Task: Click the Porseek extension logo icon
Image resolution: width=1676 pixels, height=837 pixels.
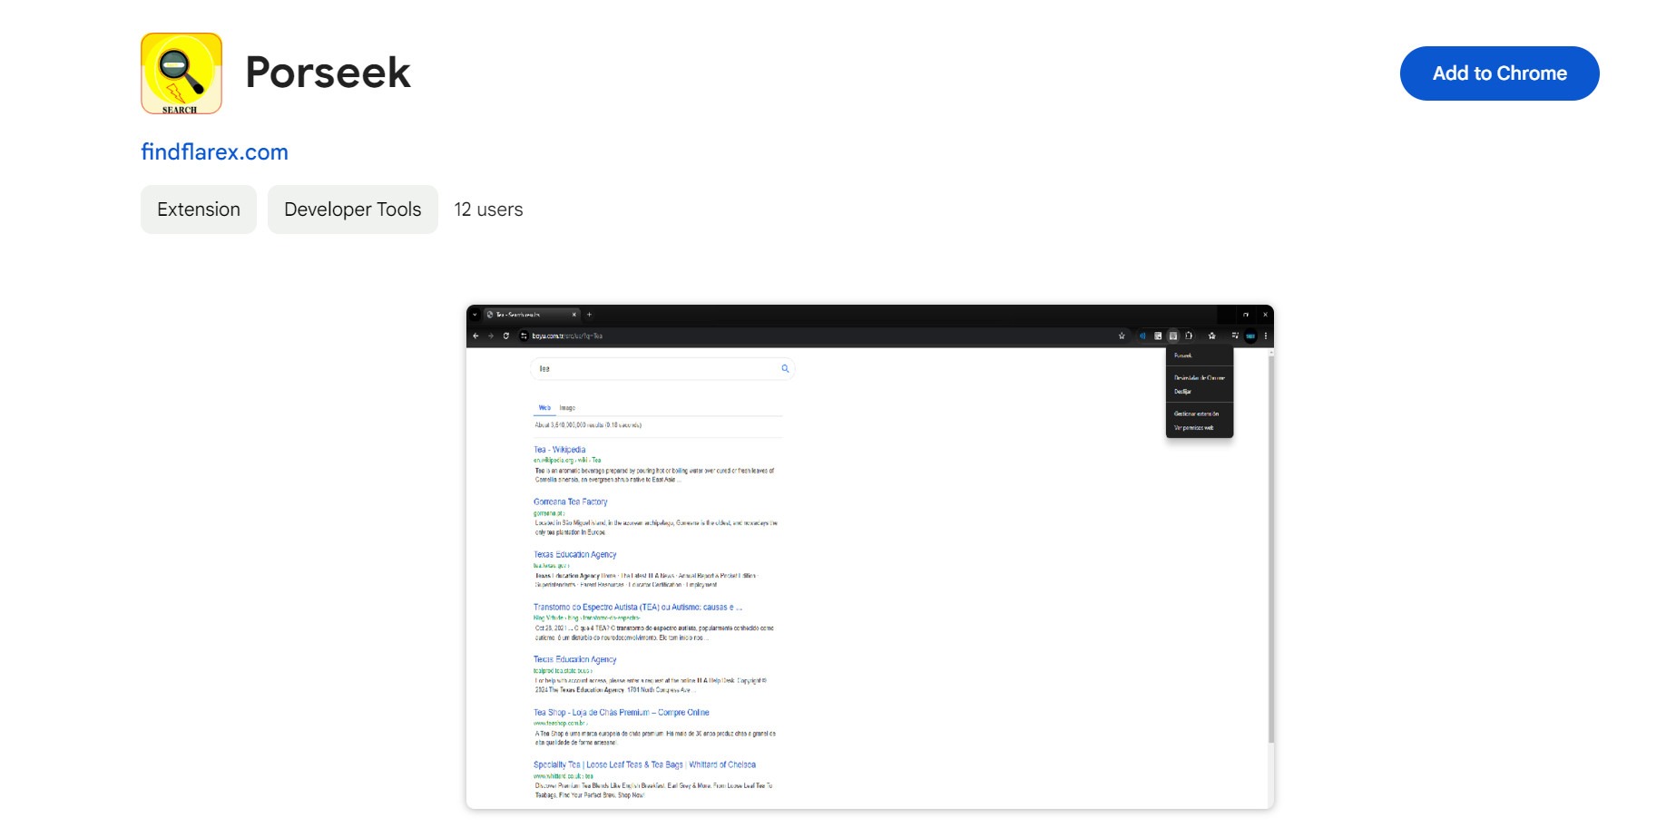Action: pyautogui.click(x=181, y=73)
